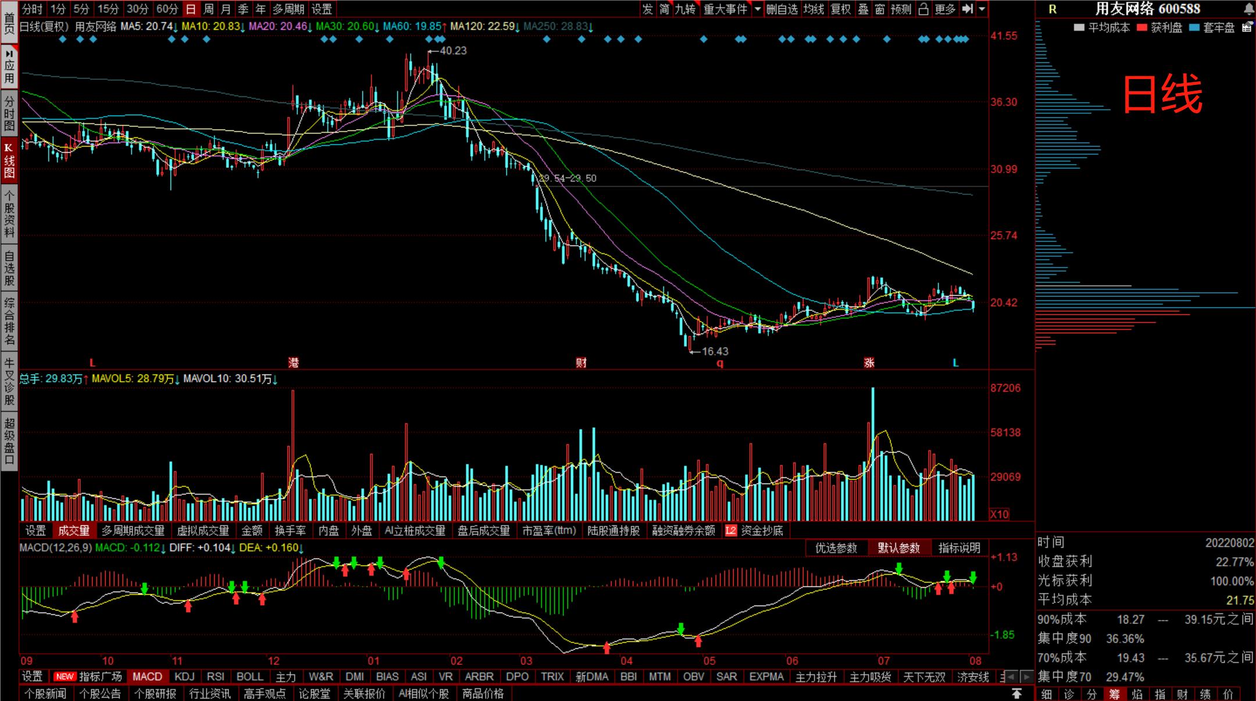Toggle 复权 price adjustment mode
This screenshot has height=701, width=1256.
coord(840,9)
